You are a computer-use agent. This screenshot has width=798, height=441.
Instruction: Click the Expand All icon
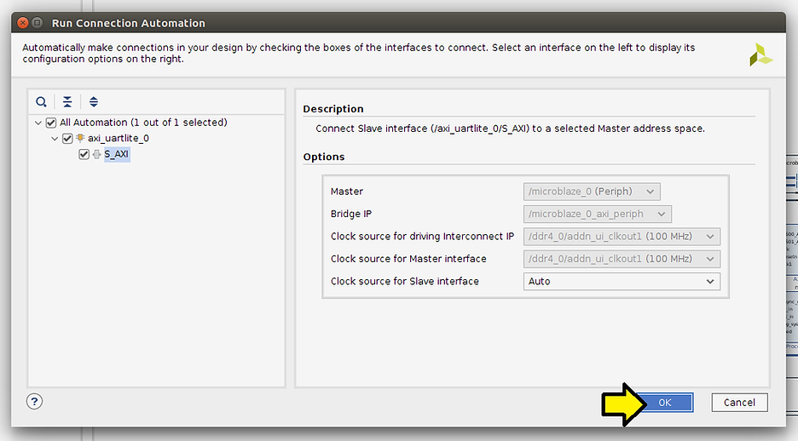[x=94, y=102]
